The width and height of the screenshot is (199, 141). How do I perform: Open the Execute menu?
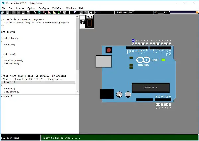tap(20, 8)
